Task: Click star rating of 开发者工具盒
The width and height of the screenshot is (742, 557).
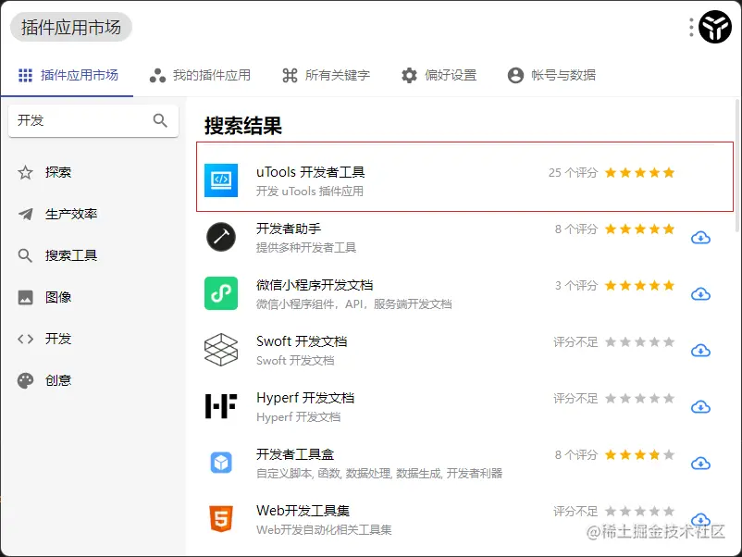Action: pos(640,455)
